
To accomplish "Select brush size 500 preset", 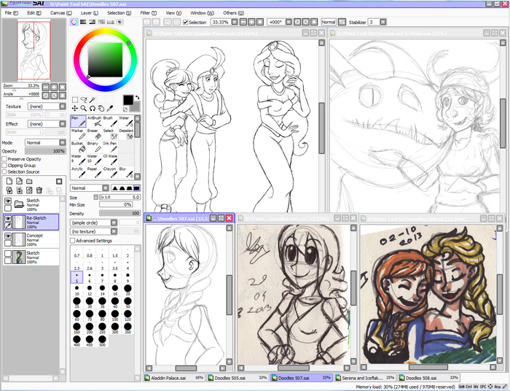I will tap(102, 341).
